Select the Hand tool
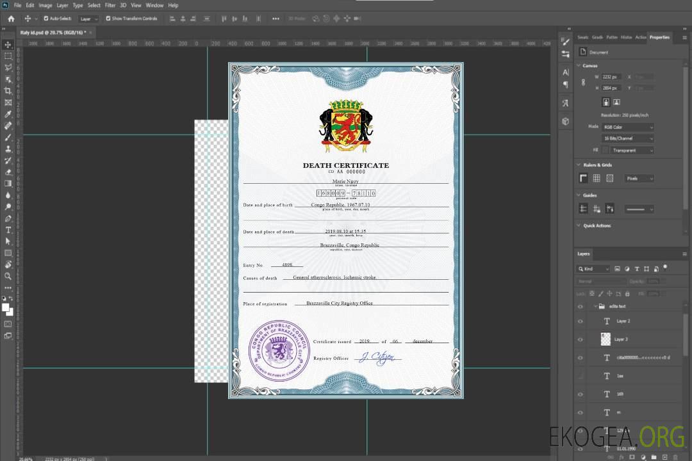The image size is (692, 461). 8,264
